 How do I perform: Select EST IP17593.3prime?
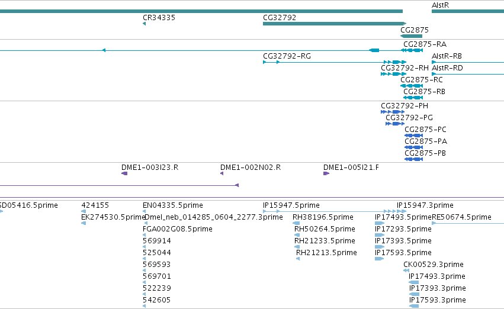[x=438, y=301]
